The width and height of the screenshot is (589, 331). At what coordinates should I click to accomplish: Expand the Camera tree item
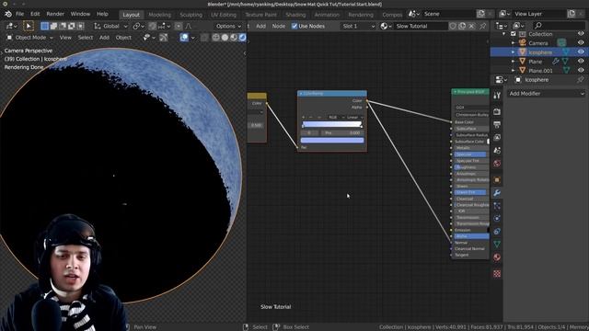point(514,43)
